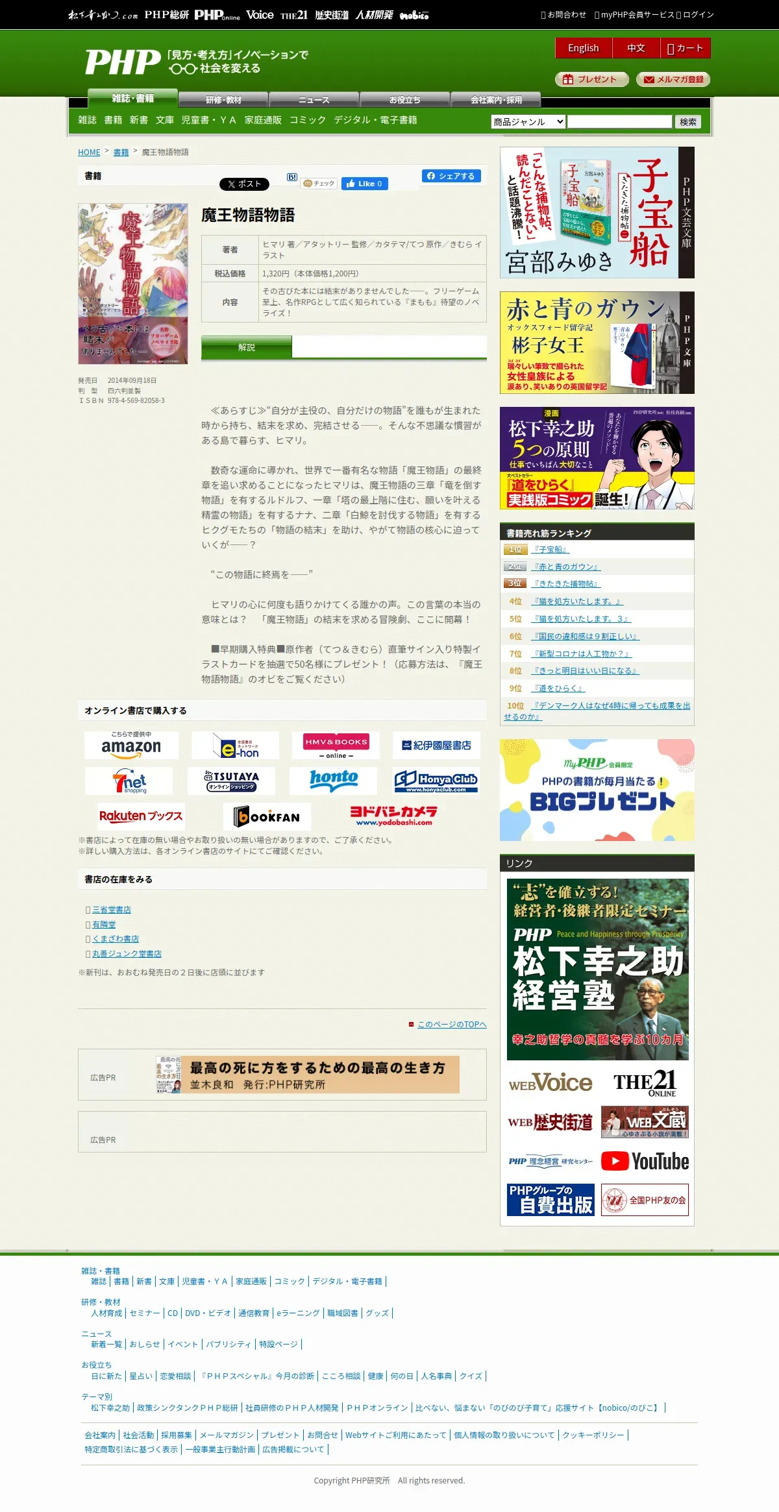Open コミック in the green submenu

(x=308, y=120)
